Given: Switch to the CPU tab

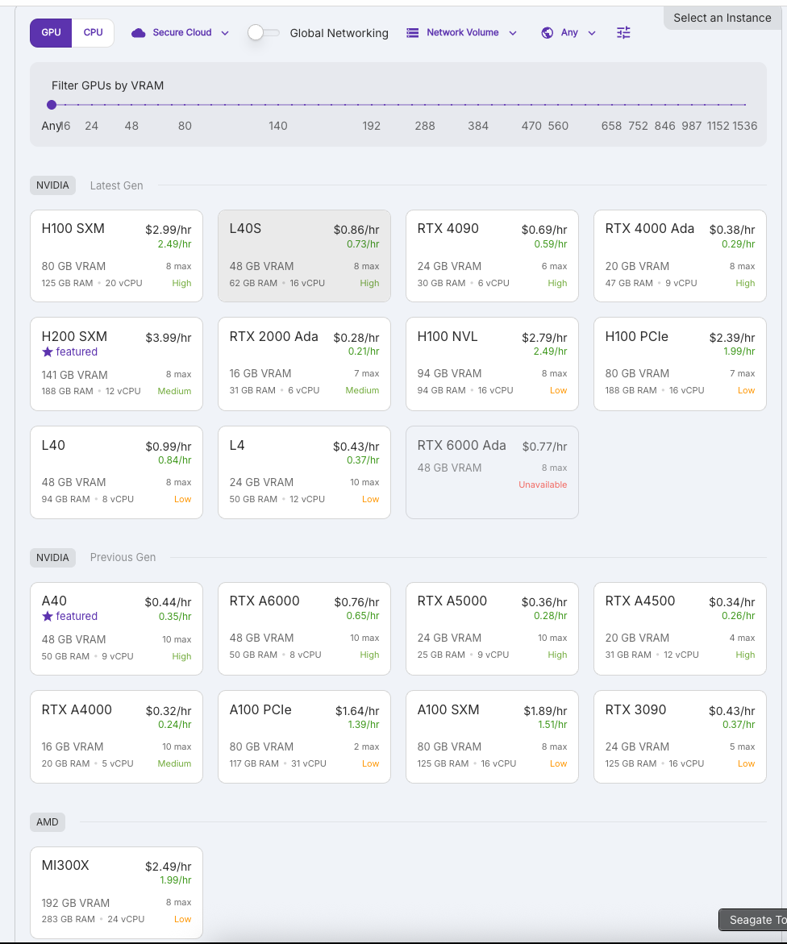Looking at the screenshot, I should coord(94,32).
